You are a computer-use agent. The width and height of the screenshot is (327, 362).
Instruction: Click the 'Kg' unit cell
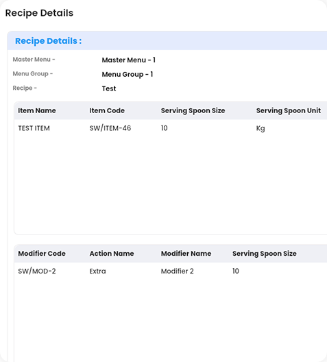coord(261,128)
